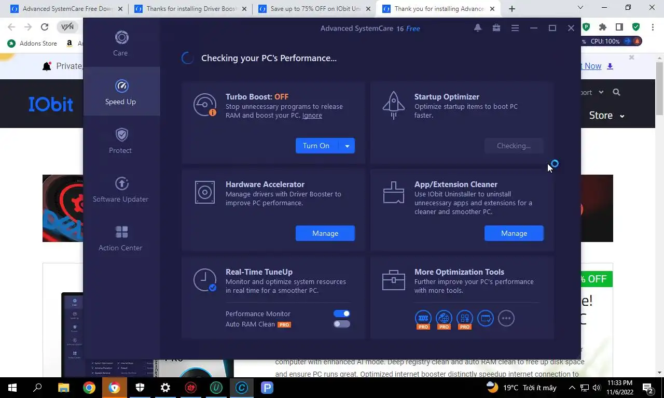Show more tools via three-dots circle

pos(506,318)
